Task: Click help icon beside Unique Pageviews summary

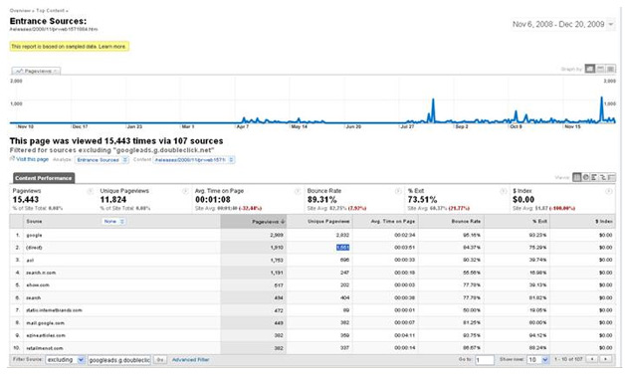Action: [185, 191]
